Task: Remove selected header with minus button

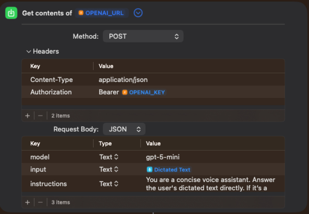Action: (40, 116)
